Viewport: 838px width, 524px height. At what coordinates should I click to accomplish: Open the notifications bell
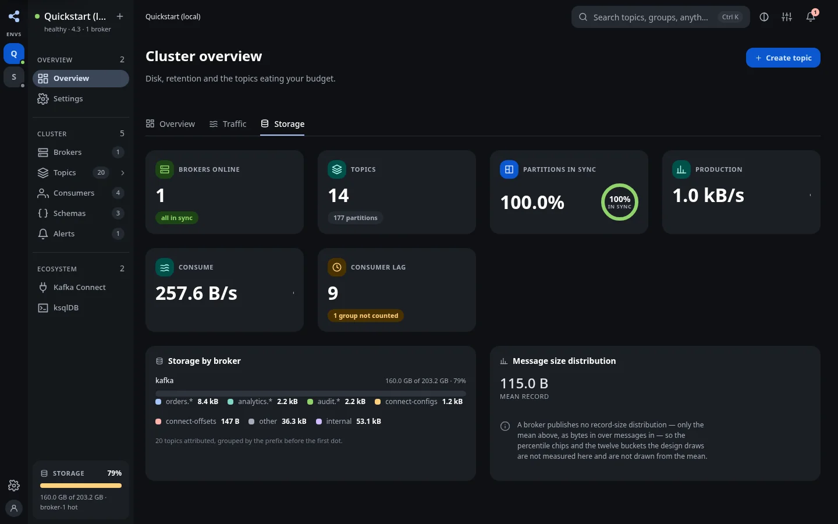811,17
